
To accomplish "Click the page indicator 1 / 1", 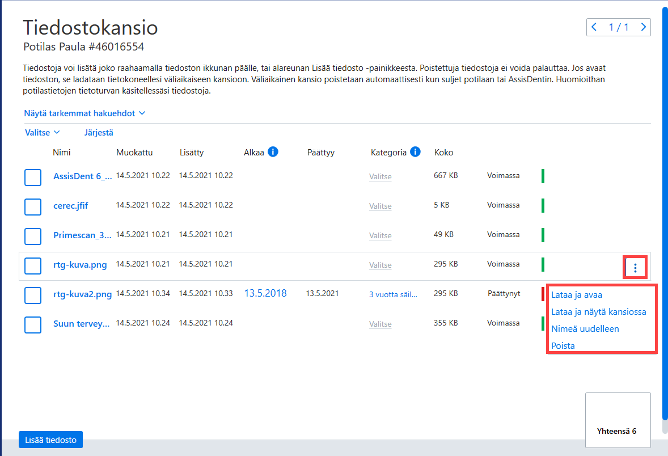I will 619,27.
